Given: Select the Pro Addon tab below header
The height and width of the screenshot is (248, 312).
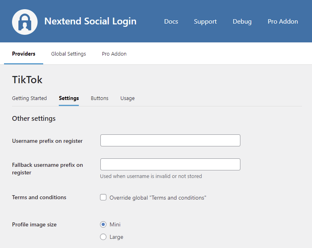Looking at the screenshot, I should [x=114, y=54].
